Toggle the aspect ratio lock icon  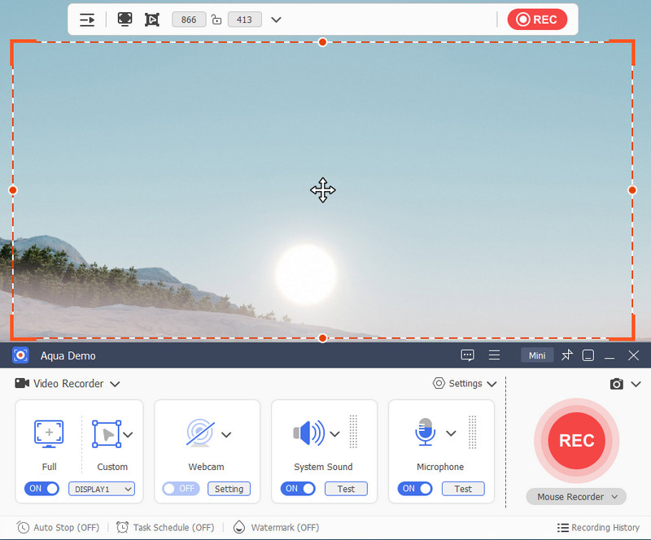point(216,20)
